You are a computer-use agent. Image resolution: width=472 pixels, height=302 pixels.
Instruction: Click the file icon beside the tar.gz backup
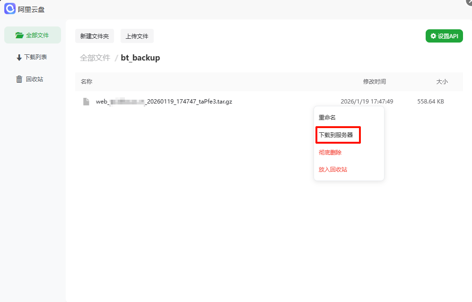point(86,102)
